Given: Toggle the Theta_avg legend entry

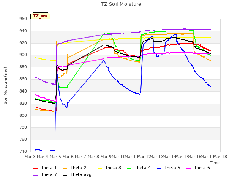Looking at the screenshot, I should 77,174.
